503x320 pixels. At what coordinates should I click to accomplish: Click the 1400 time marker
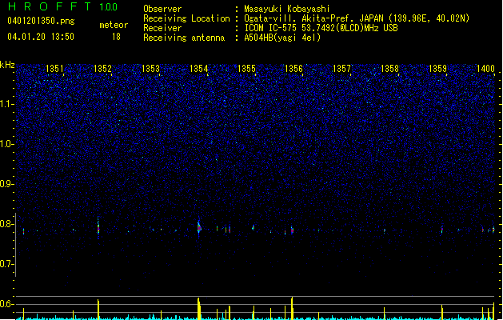coord(485,69)
